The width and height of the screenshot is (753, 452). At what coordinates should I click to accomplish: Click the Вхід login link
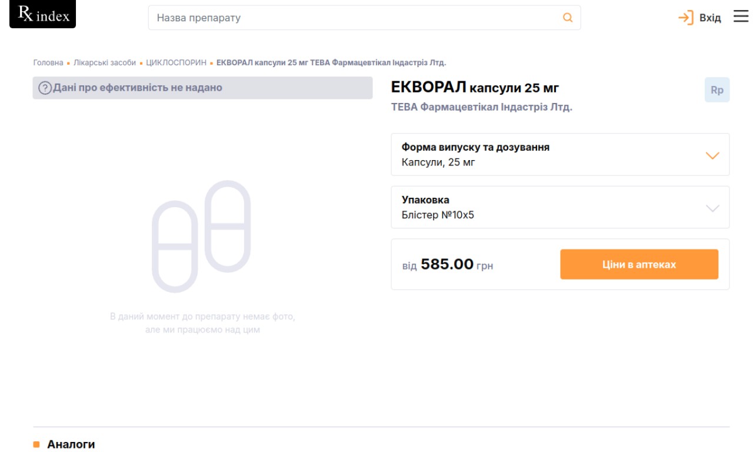point(709,18)
